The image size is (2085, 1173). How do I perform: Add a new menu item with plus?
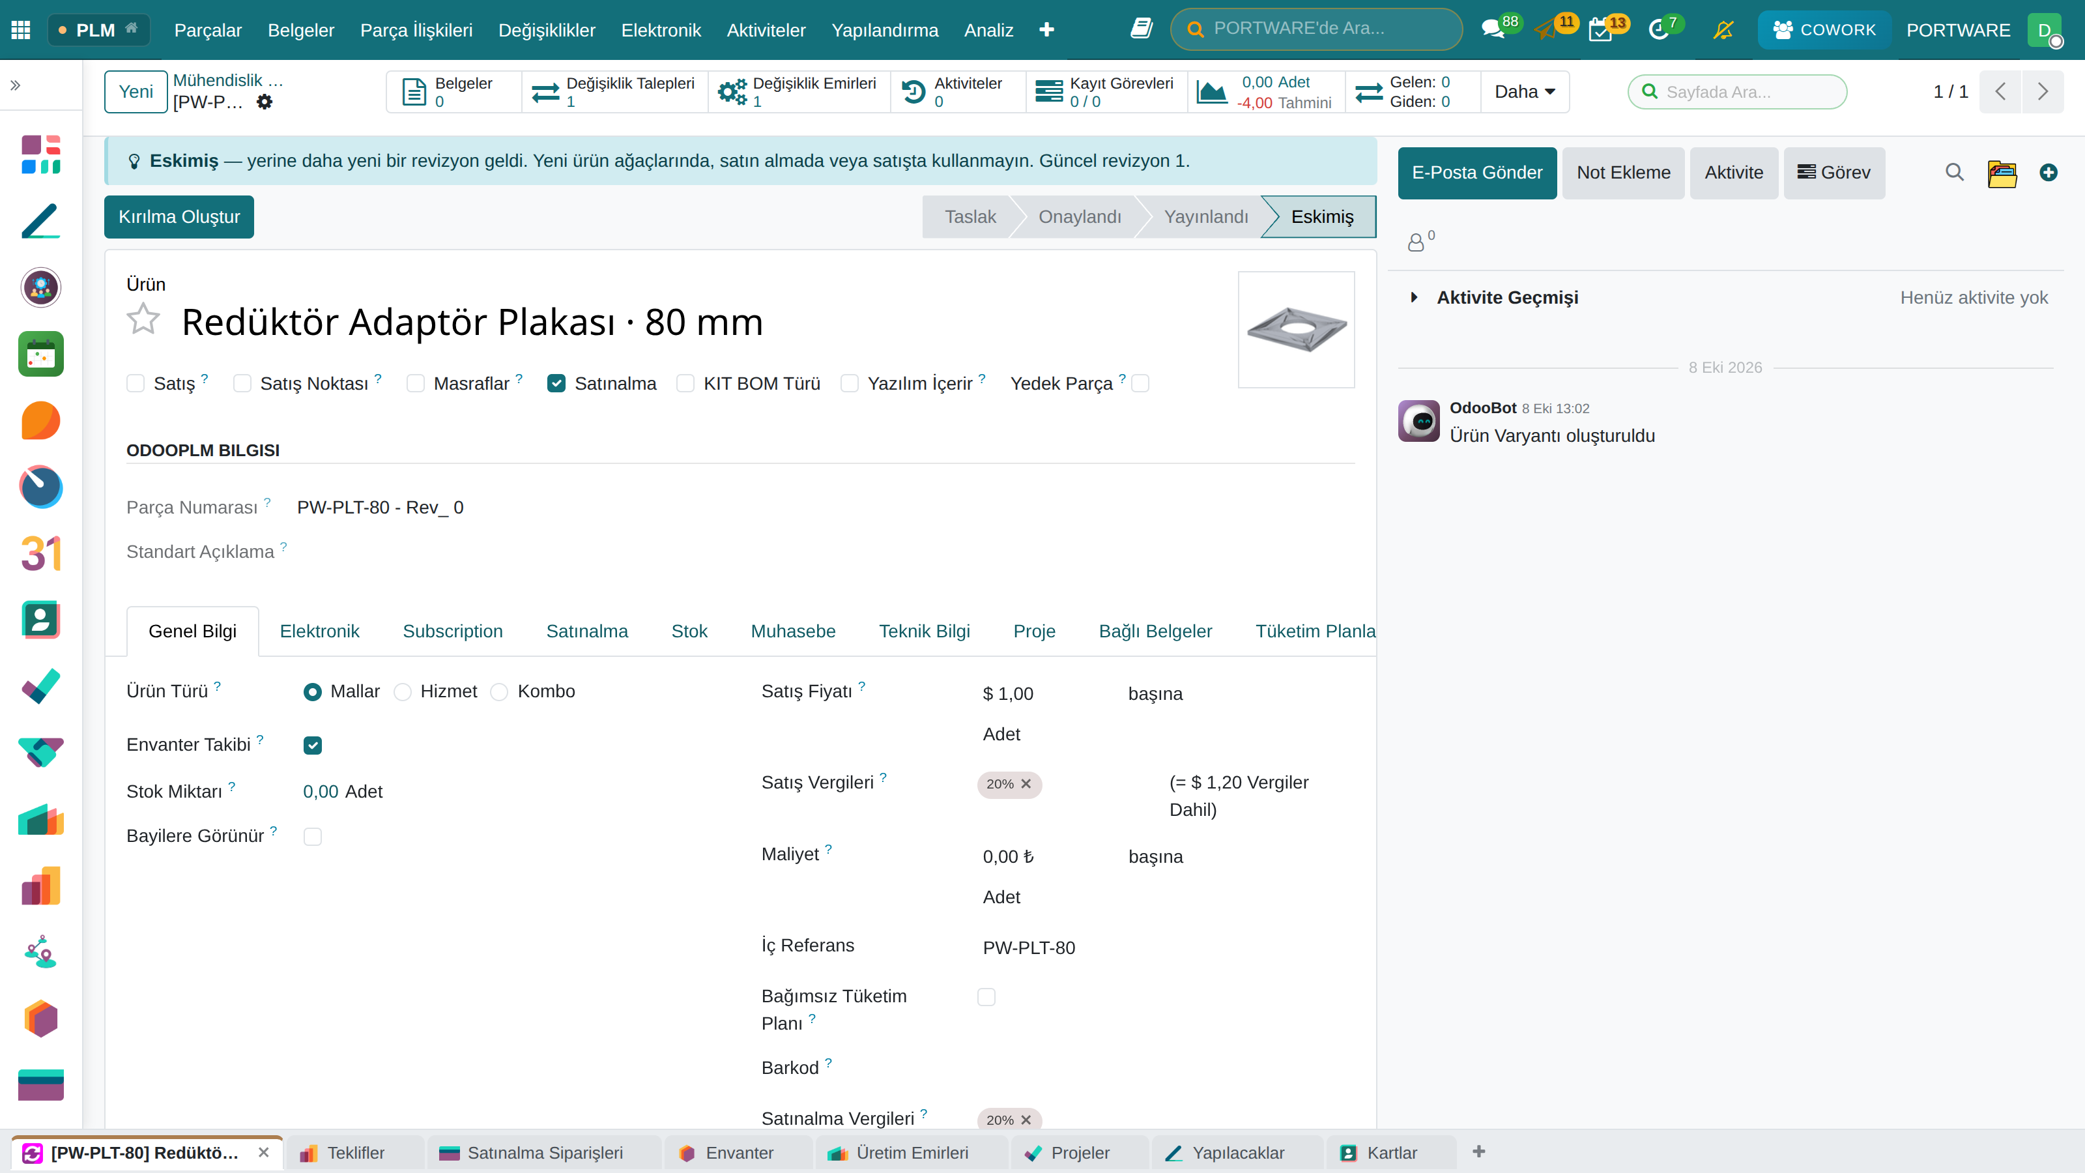click(1046, 30)
